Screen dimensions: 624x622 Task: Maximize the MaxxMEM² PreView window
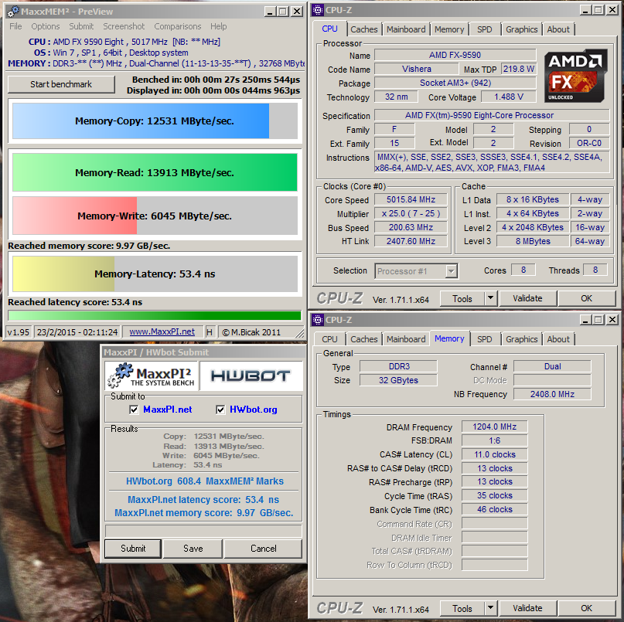pyautogui.click(x=283, y=12)
